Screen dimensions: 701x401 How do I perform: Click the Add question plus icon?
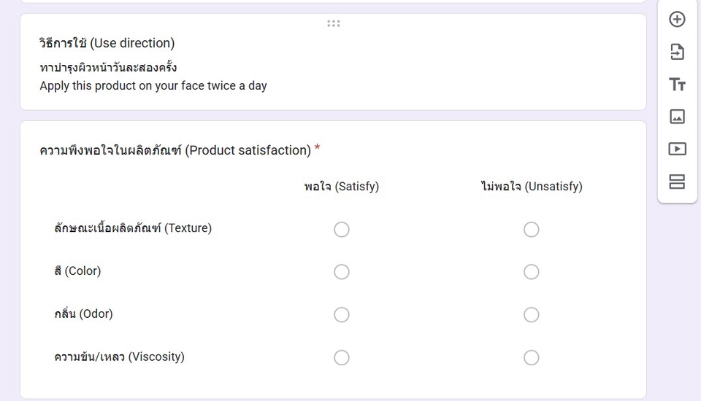[677, 20]
